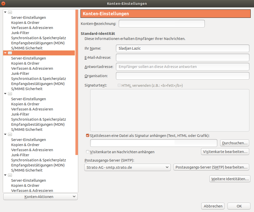Screen dimensions: 254x212
Task: Open Kopien & Ordner under the highlighted account
Action: (25, 63)
